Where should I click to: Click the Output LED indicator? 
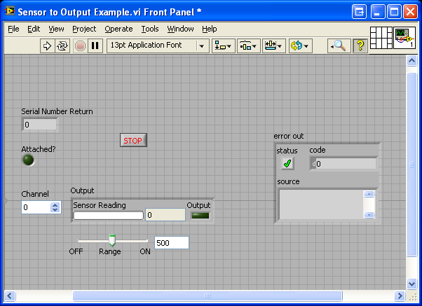click(200, 216)
